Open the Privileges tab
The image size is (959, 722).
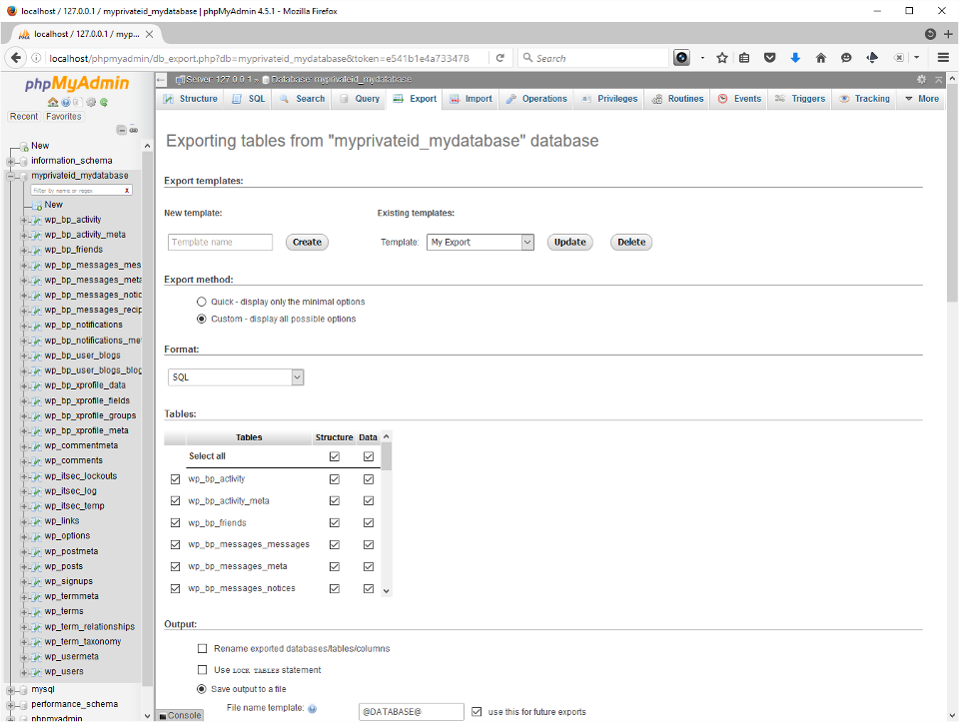pos(609,99)
